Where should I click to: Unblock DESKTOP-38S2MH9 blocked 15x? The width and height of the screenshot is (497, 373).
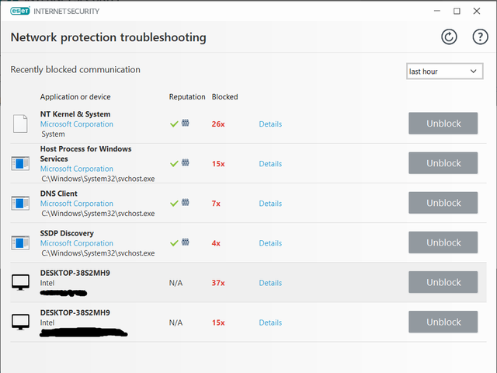(x=443, y=322)
